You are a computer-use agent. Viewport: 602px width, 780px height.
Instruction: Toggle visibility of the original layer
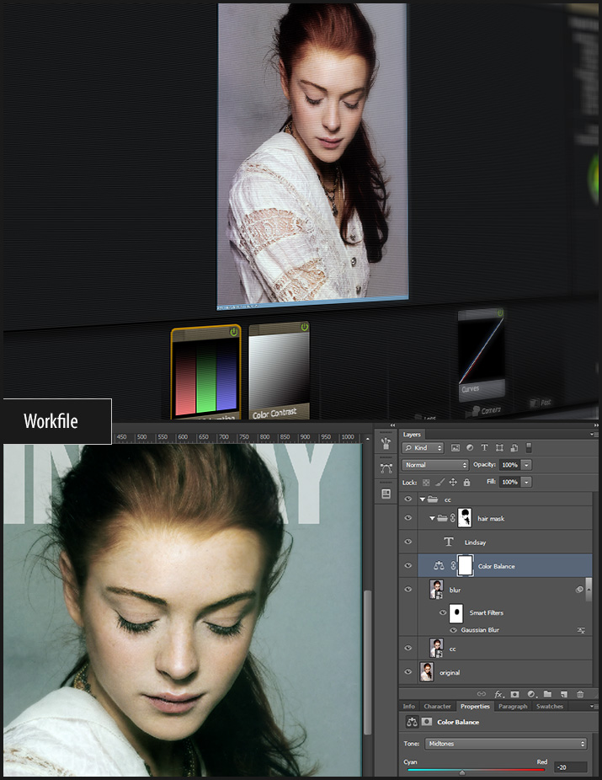coord(408,672)
